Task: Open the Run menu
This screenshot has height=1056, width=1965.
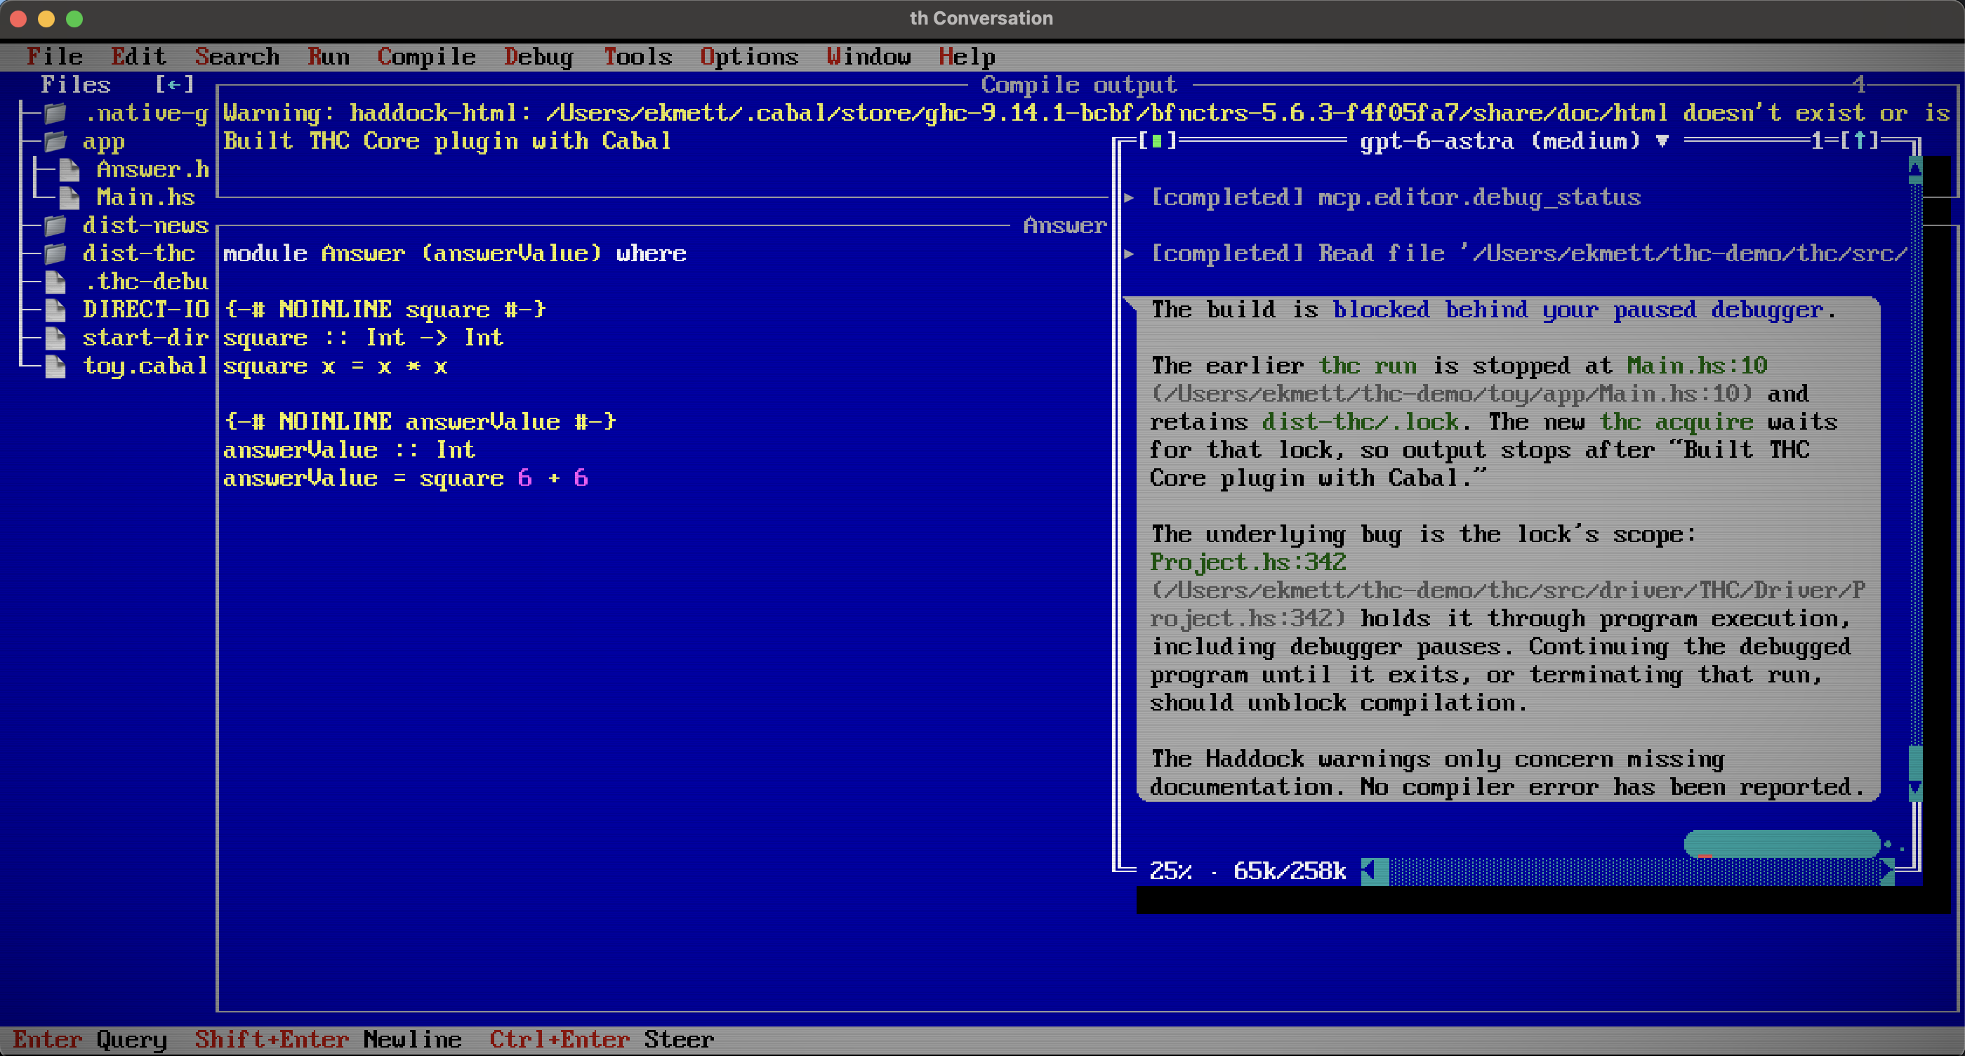Action: pyautogui.click(x=329, y=56)
